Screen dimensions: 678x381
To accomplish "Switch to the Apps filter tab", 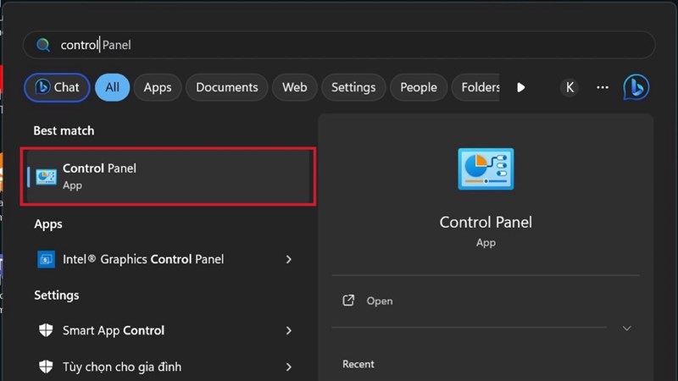I will click(158, 87).
